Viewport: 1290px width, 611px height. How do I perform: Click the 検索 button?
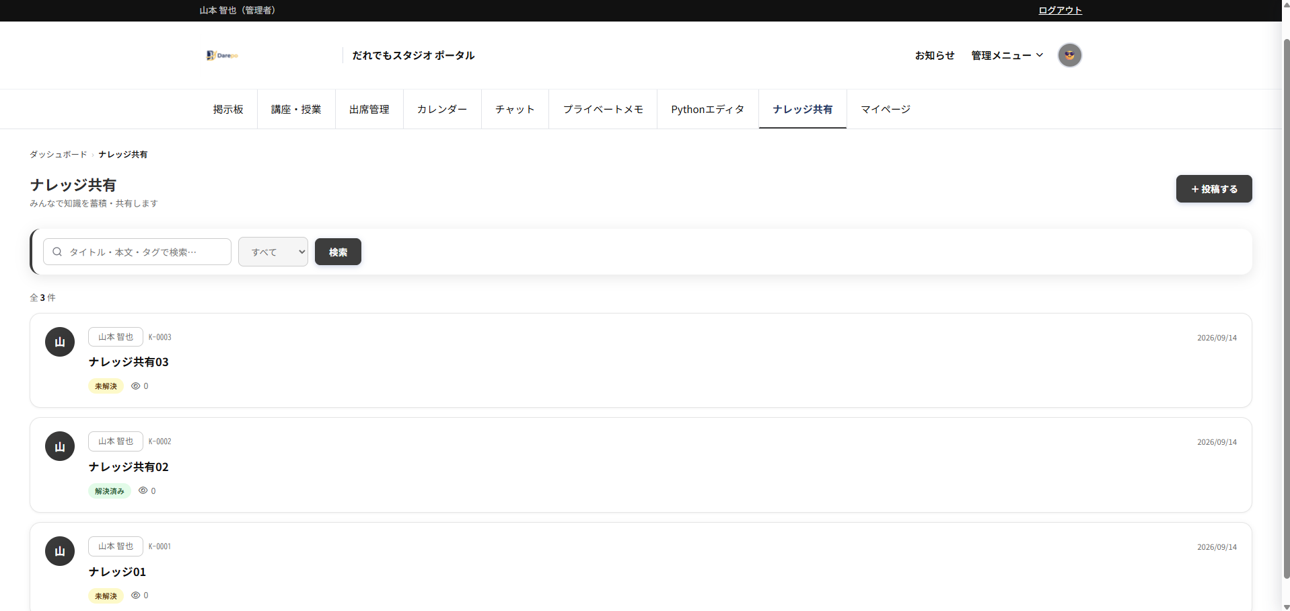pyautogui.click(x=338, y=252)
